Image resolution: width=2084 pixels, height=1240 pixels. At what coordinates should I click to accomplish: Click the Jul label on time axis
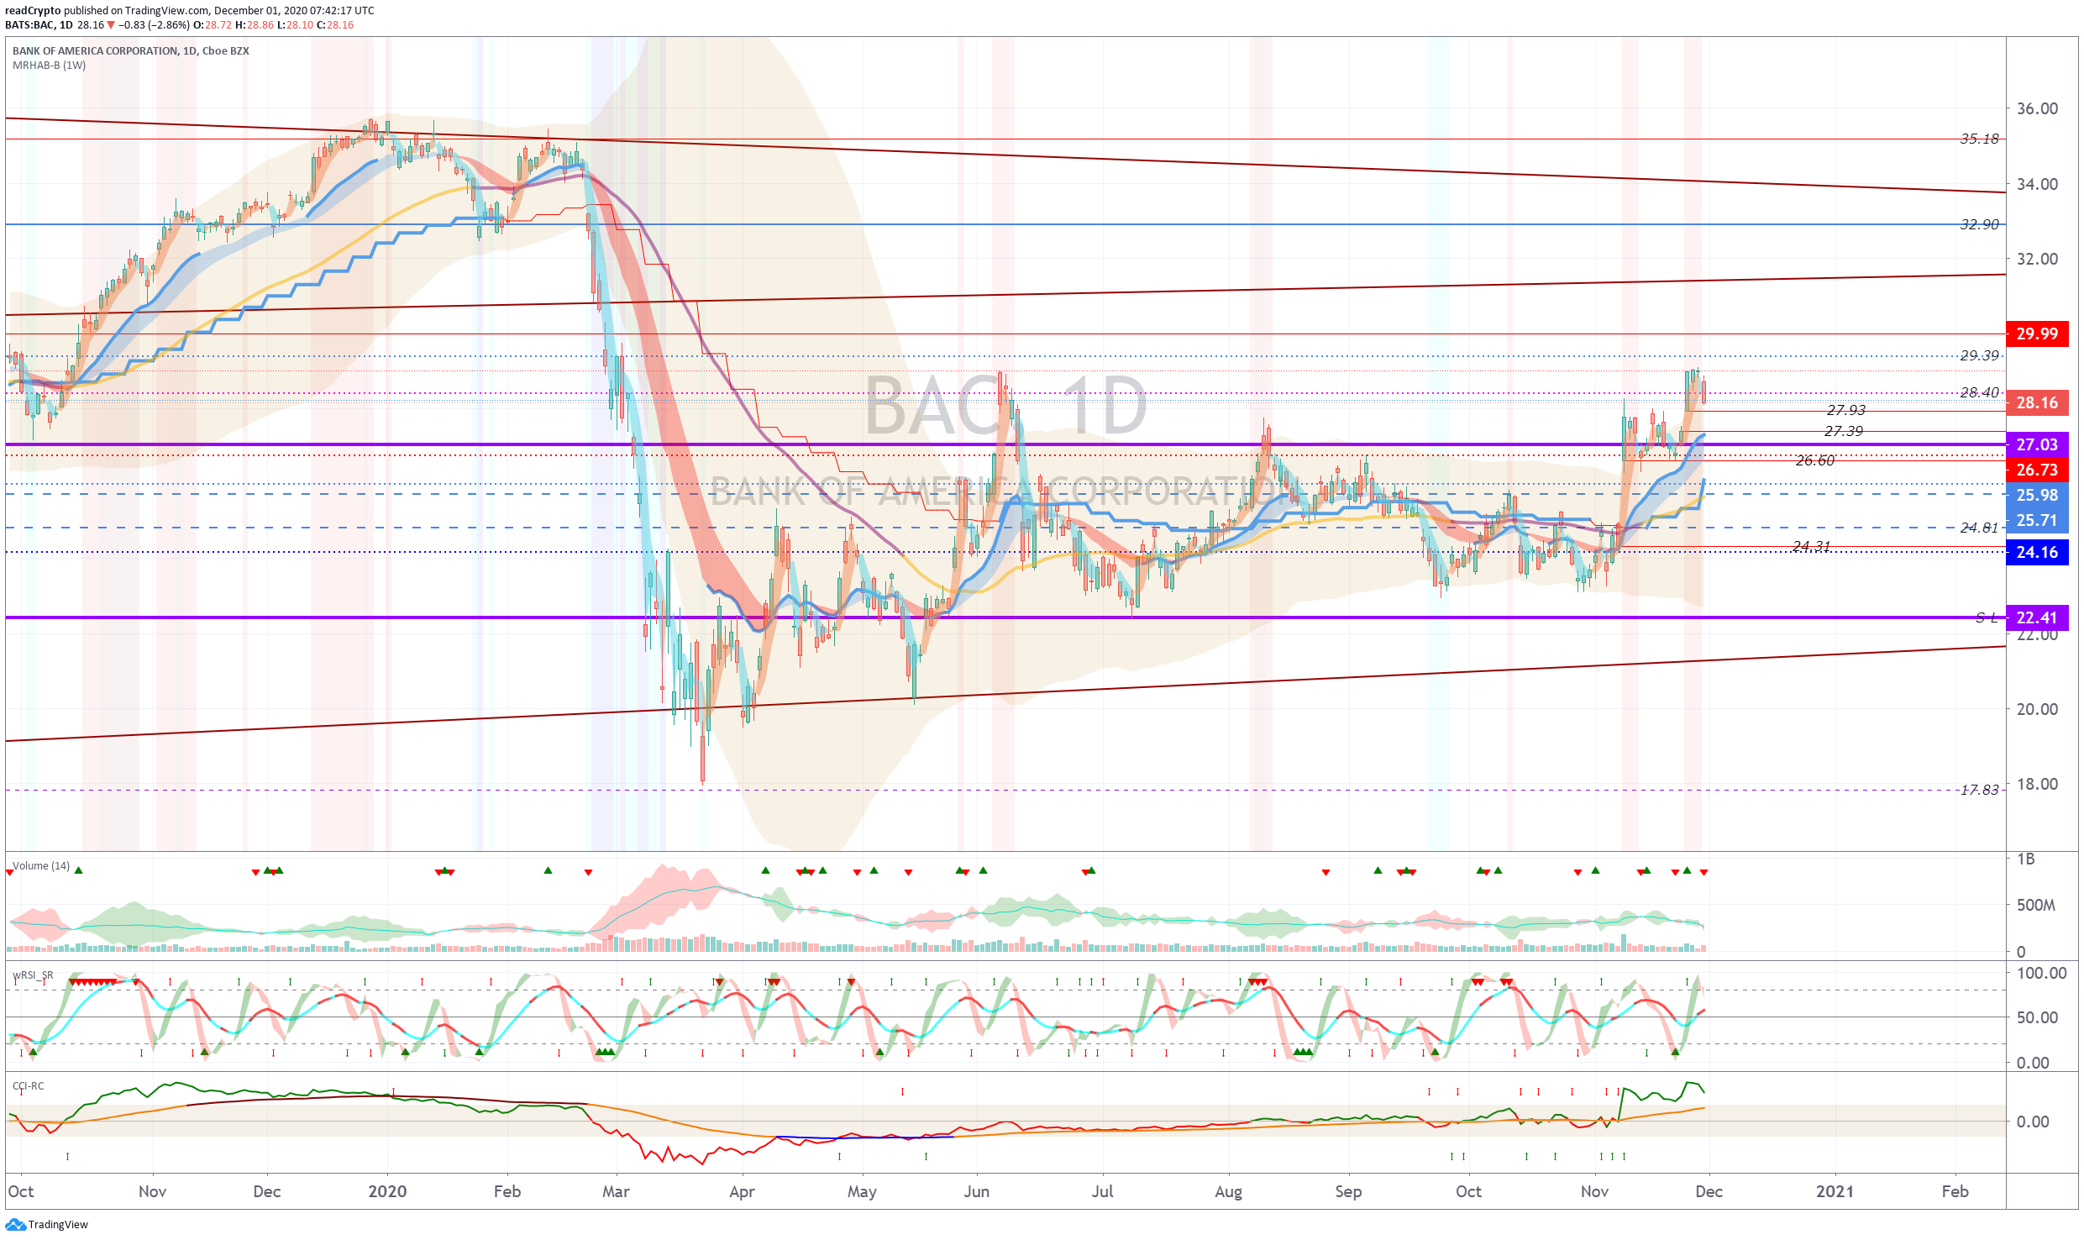[1102, 1192]
